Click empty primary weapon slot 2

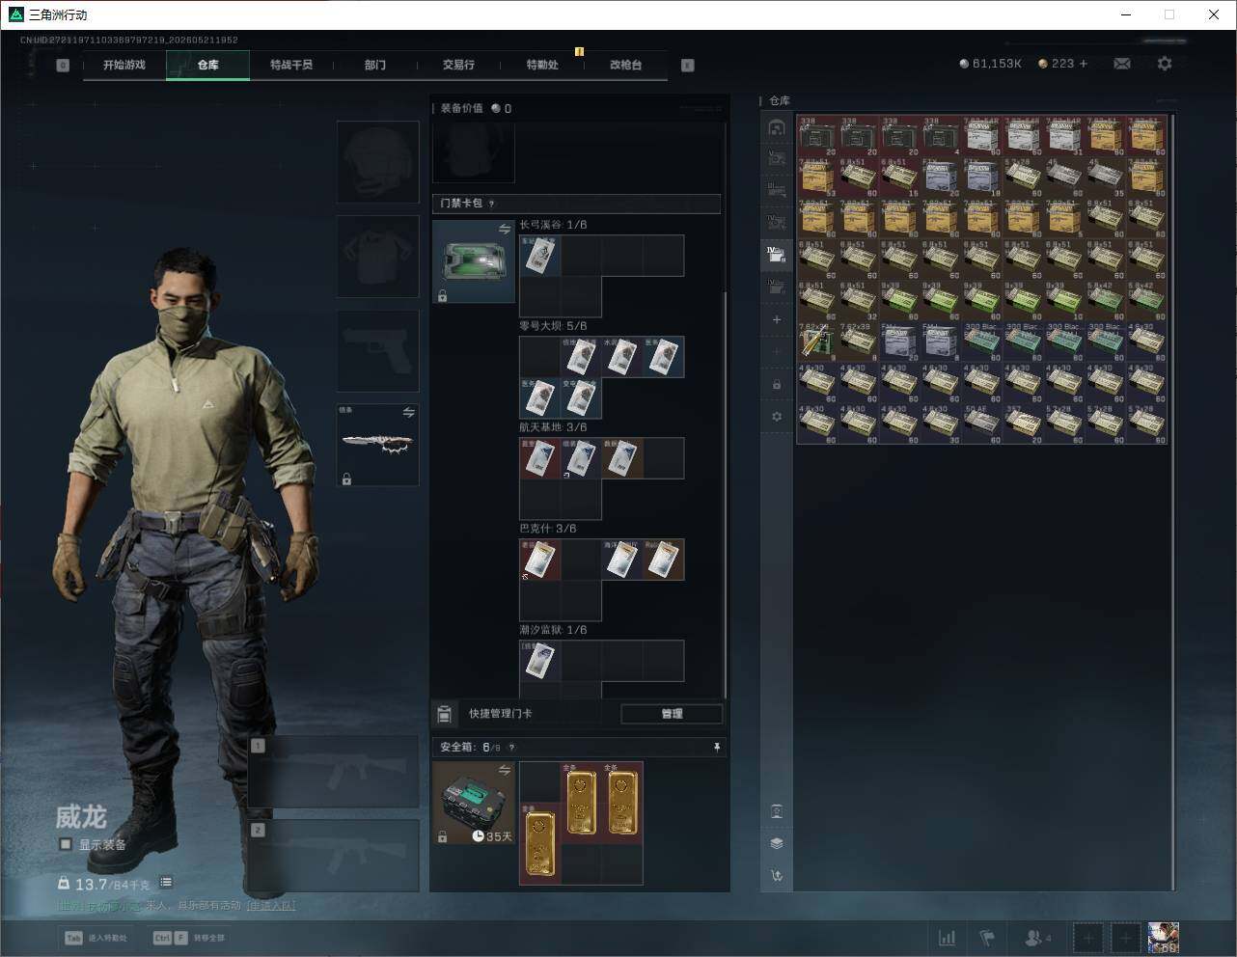(x=334, y=856)
